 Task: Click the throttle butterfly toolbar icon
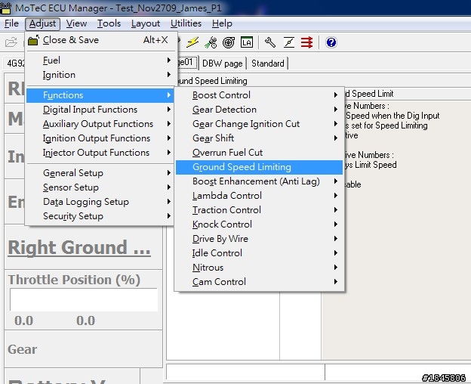288,42
